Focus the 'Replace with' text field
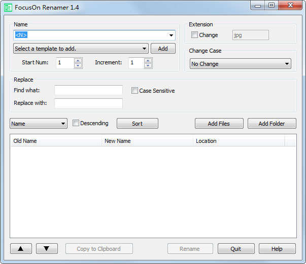306x264 pixels. coord(88,103)
